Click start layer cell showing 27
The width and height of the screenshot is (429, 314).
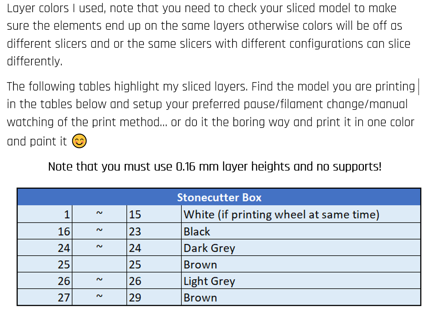click(44, 297)
